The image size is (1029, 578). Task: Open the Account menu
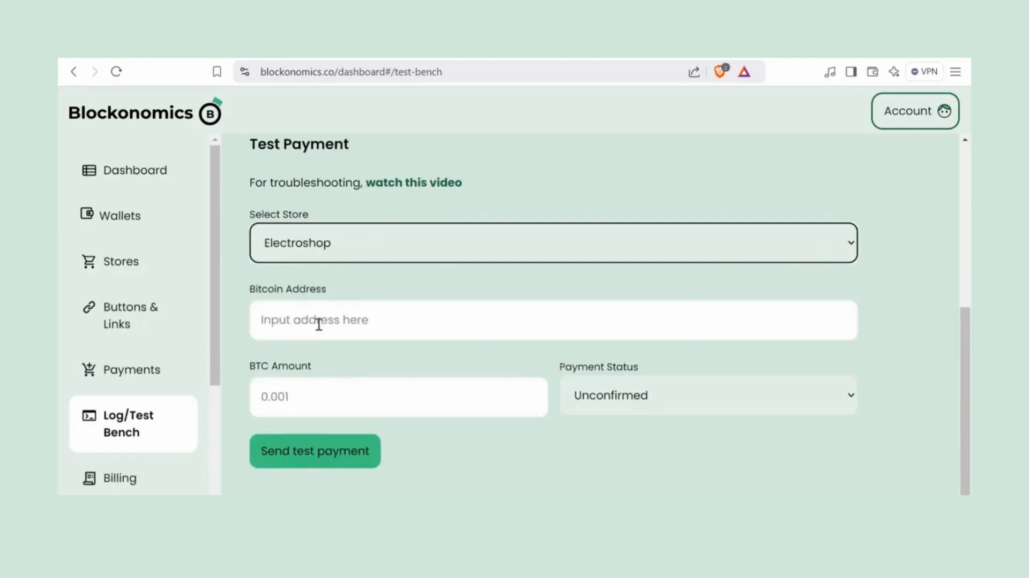(915, 111)
